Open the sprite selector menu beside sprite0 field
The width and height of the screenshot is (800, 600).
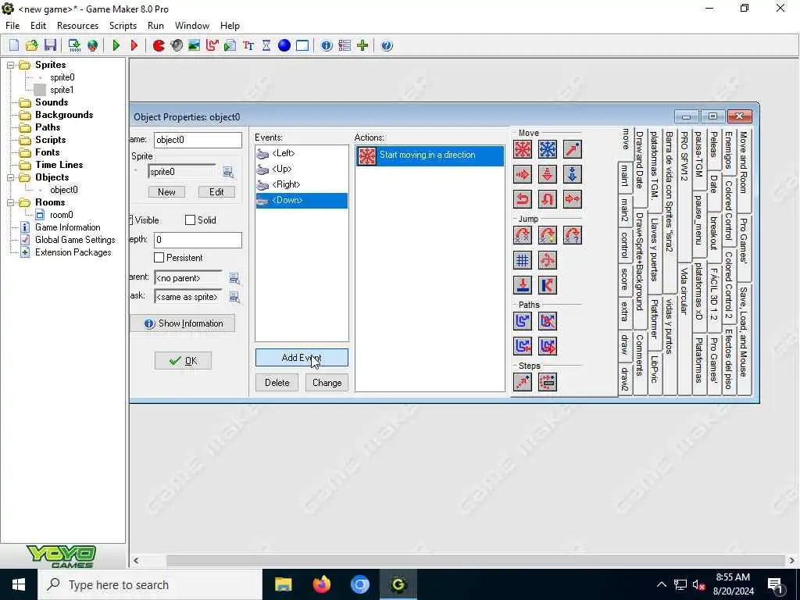coord(228,173)
